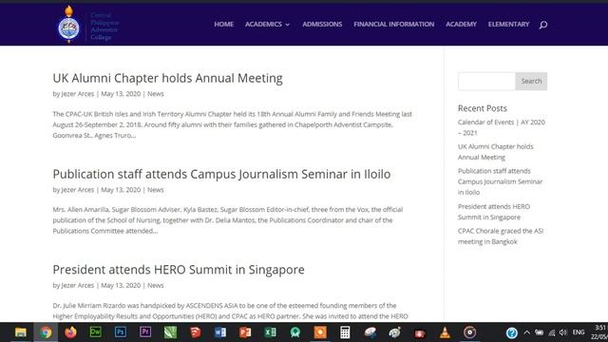This screenshot has width=608, height=342.
Task: Open recent post CPAC Chorale graced ASI meeting
Action: (x=501, y=237)
